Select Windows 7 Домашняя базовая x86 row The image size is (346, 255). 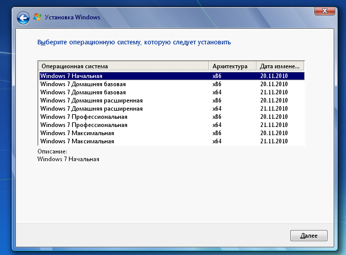[172, 84]
